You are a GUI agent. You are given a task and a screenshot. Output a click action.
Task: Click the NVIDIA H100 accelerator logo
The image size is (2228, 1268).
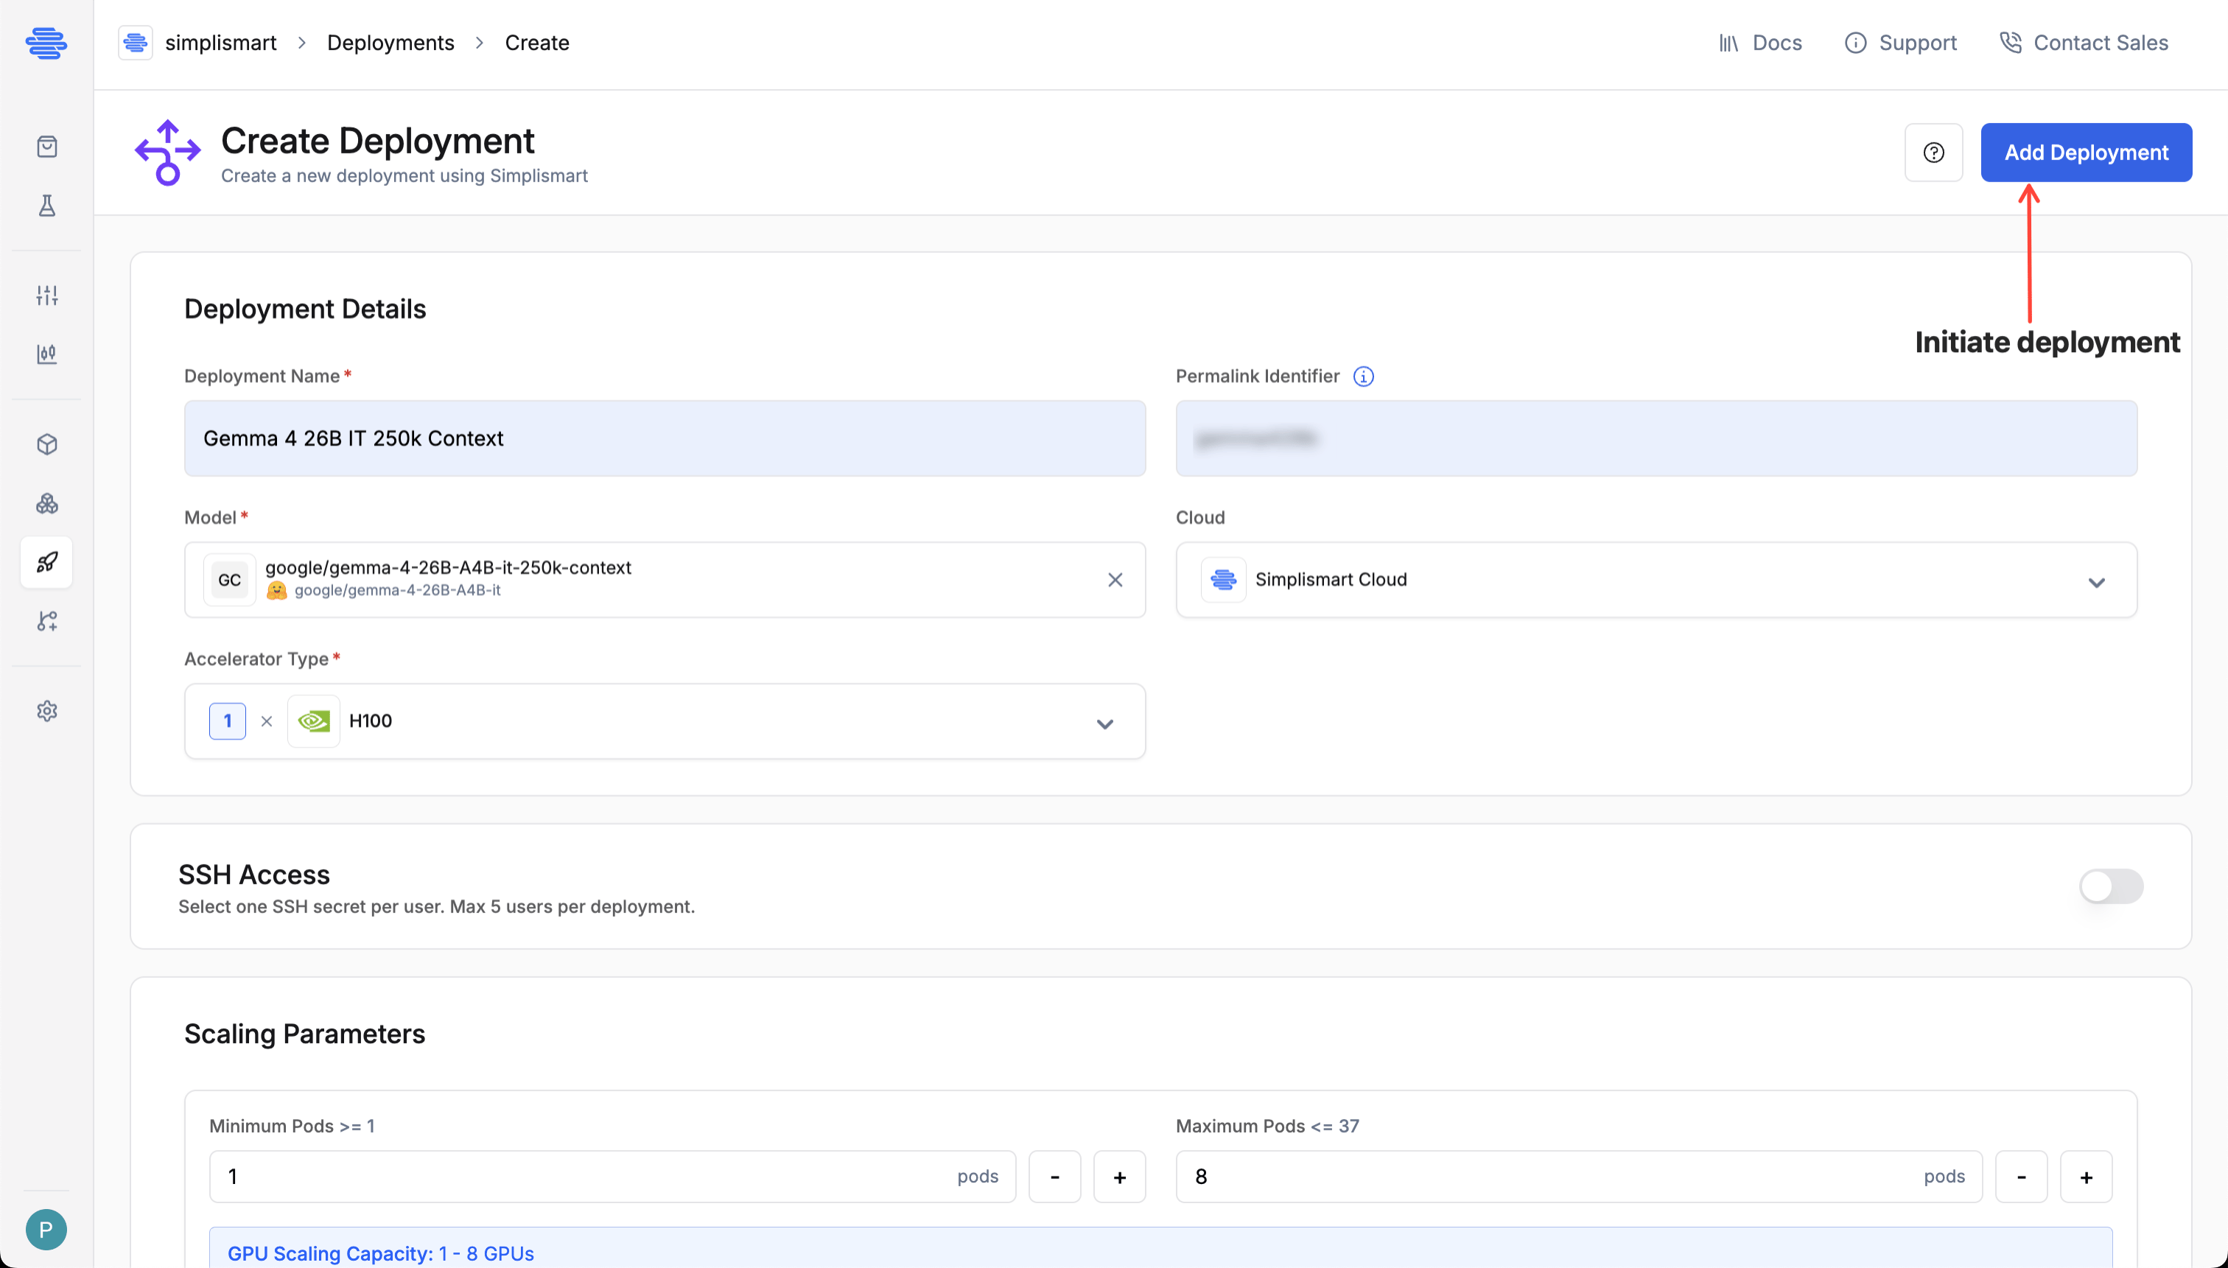[313, 721]
